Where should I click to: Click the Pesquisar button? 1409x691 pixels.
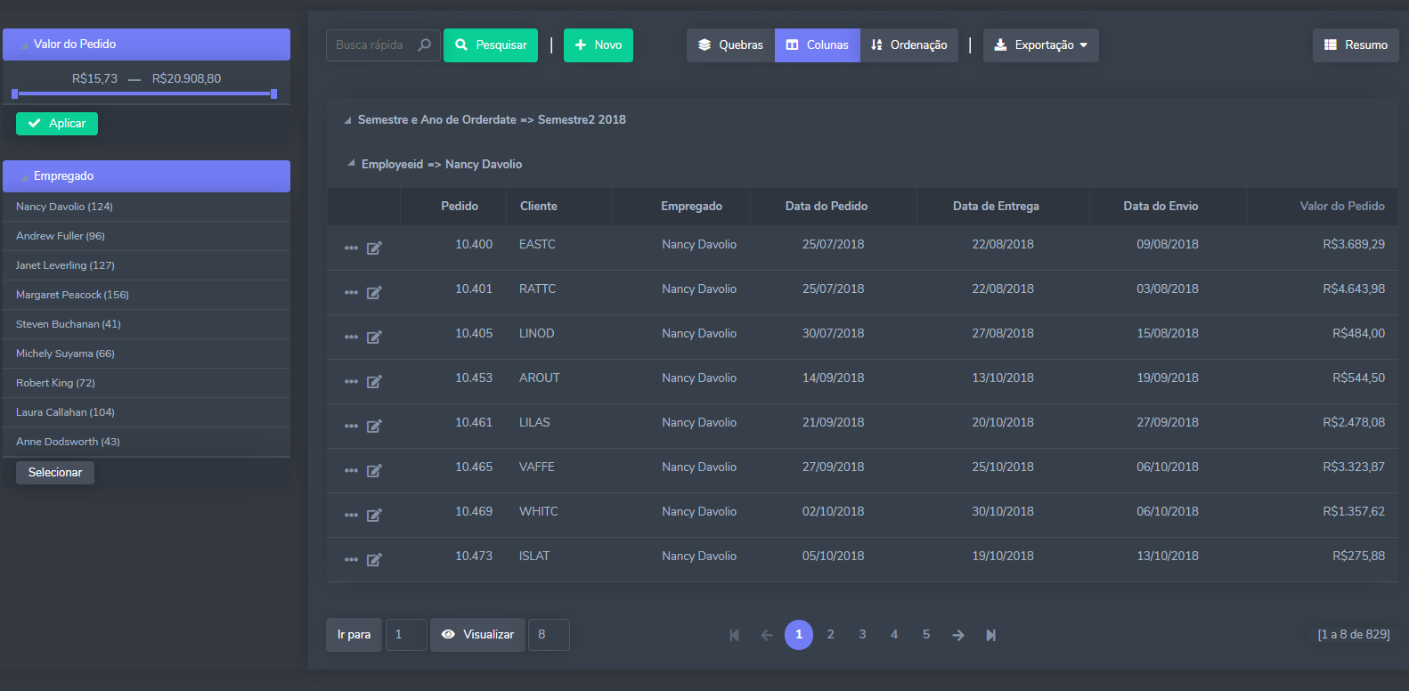tap(491, 45)
